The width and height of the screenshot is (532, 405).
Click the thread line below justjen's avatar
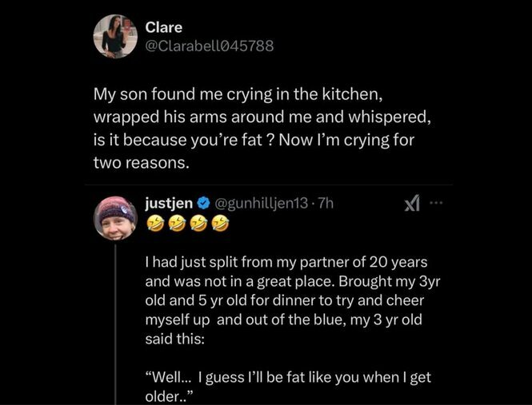116,320
